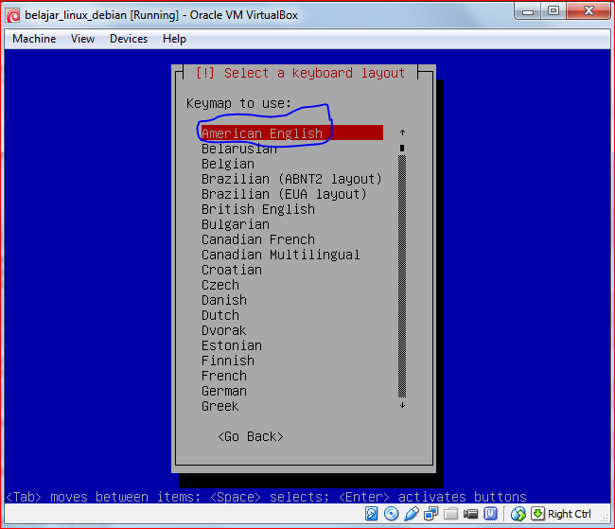Select the Danish keymap
This screenshot has height=529, width=615.
(224, 300)
